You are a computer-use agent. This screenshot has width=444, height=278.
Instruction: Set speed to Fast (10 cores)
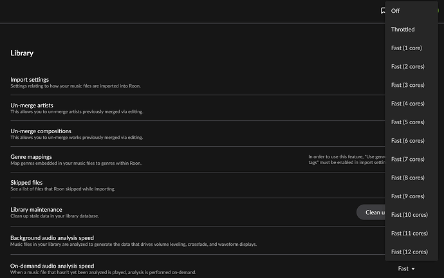click(409, 214)
